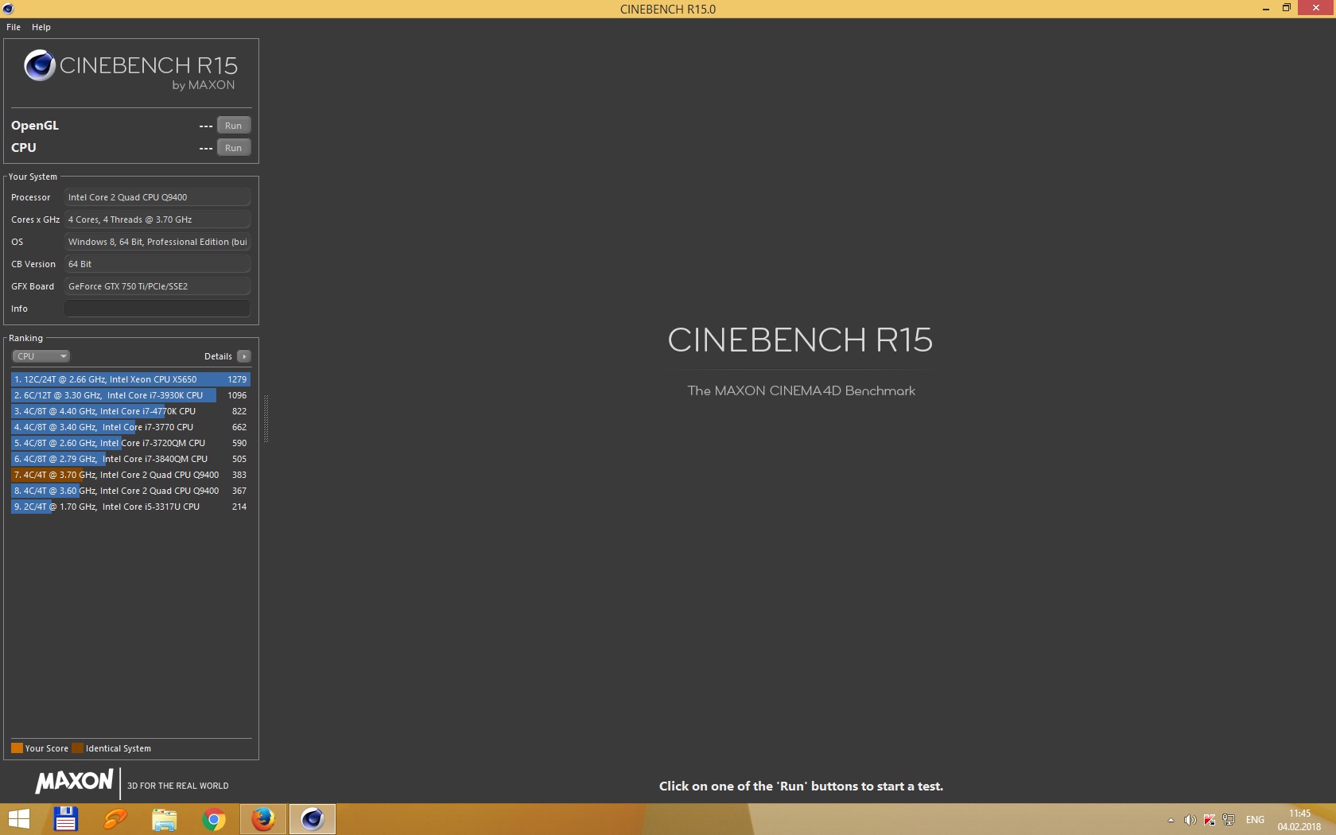Open the floppy disk save app in taskbar
This screenshot has width=1336, height=835.
(x=65, y=819)
